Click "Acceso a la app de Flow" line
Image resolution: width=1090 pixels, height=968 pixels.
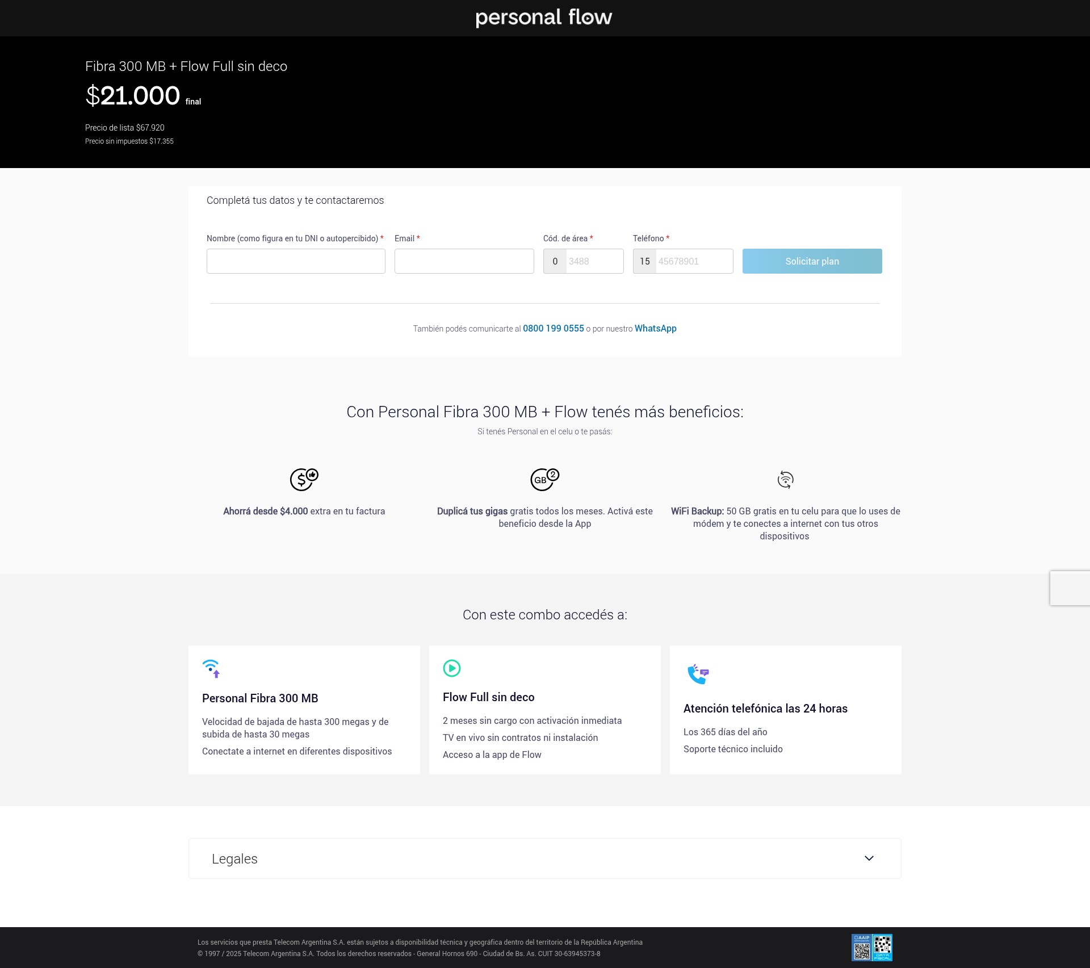tap(492, 755)
